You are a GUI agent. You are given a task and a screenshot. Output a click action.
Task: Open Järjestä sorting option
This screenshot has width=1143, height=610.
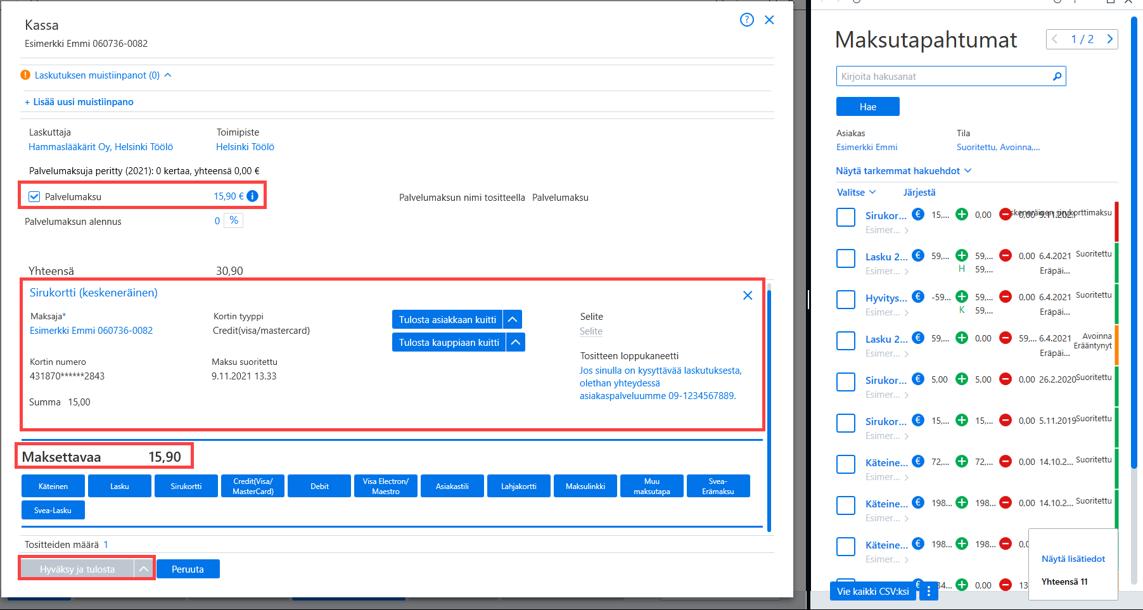click(919, 192)
